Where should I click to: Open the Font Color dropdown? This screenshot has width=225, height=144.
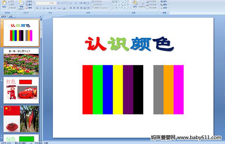(64, 8)
